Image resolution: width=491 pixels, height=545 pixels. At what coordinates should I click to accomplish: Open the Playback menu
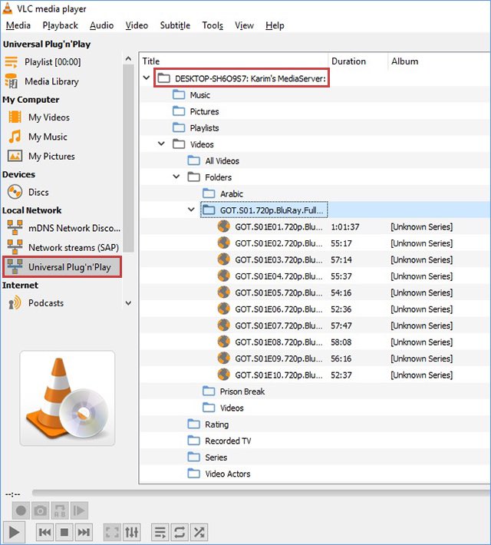[x=60, y=25]
